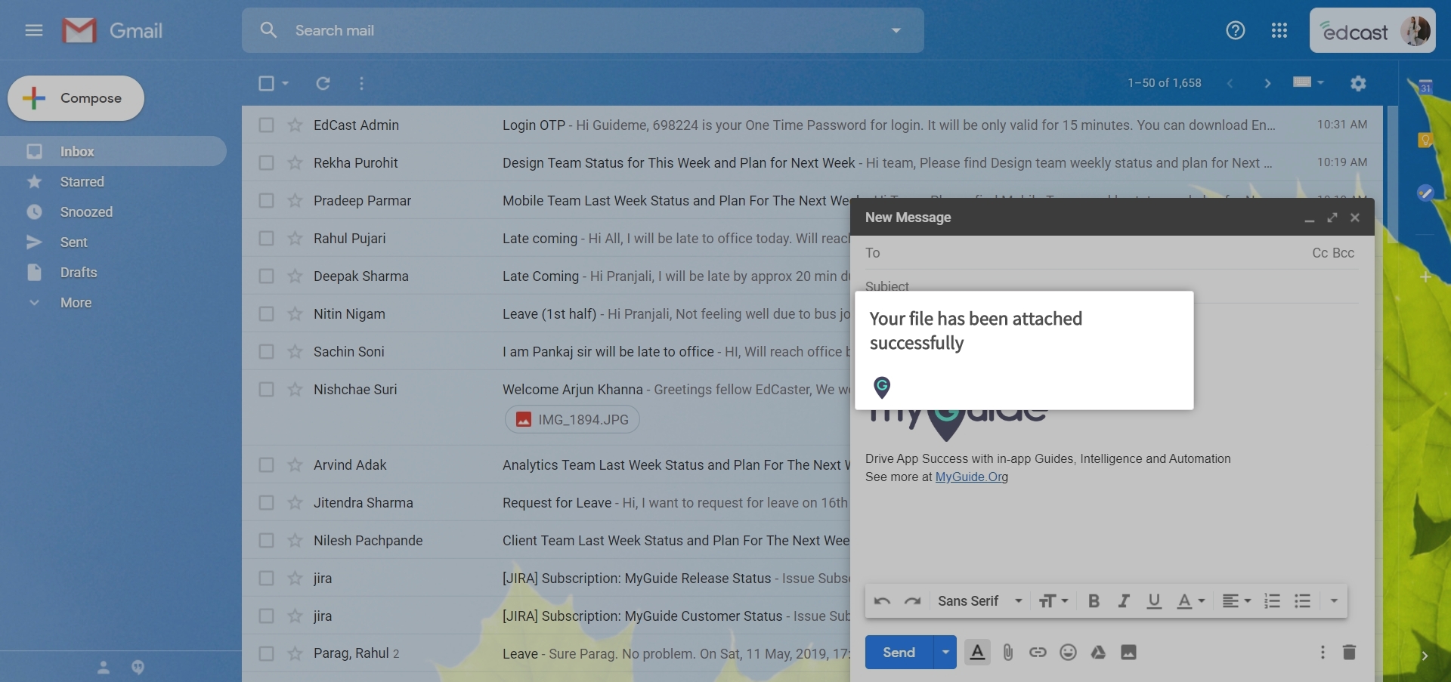The height and width of the screenshot is (682, 1451).
Task: Expand more formatting options arrow
Action: (x=1334, y=601)
